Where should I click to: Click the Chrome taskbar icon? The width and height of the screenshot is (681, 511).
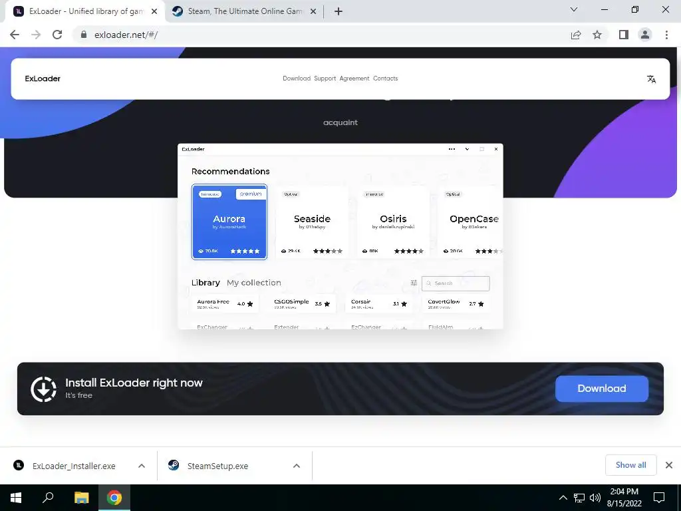point(114,498)
